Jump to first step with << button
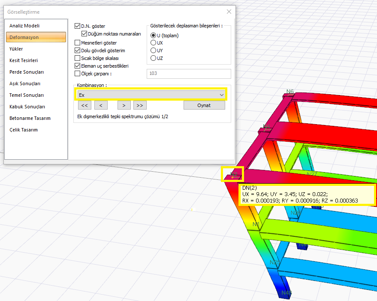 [84, 105]
